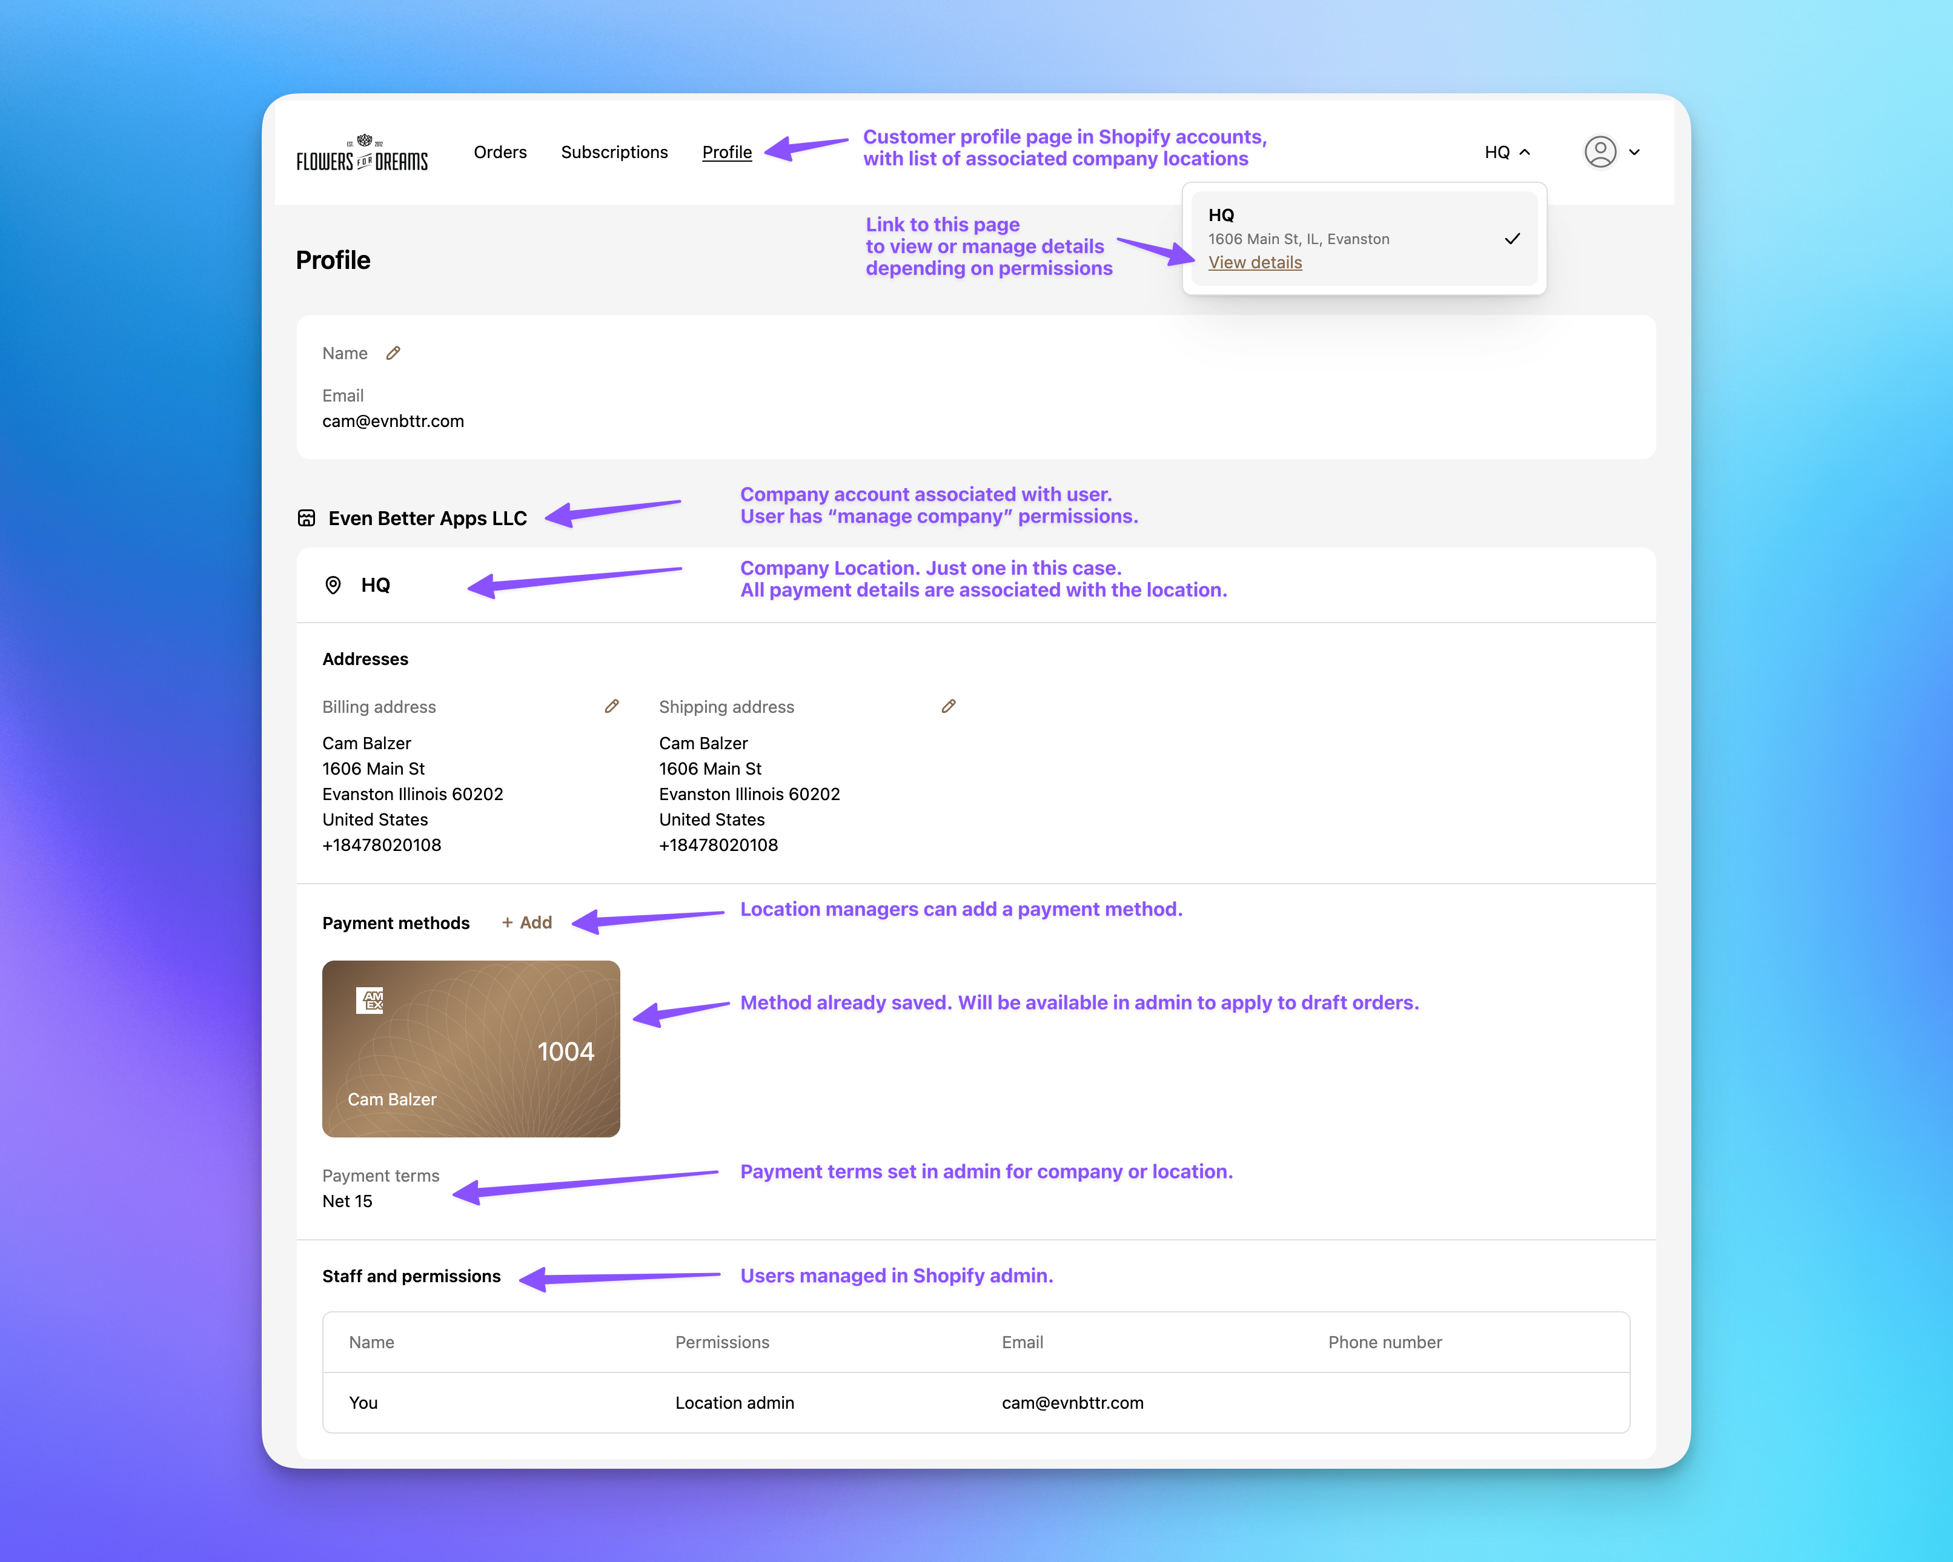Select HQ via the checkmark in the location list
The image size is (1953, 1562).
click(x=1511, y=238)
